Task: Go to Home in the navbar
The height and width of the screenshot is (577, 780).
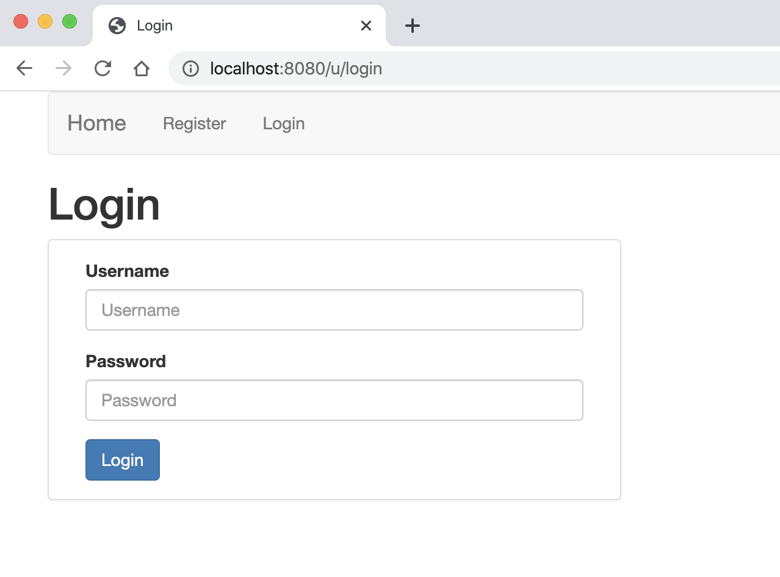Action: [96, 123]
